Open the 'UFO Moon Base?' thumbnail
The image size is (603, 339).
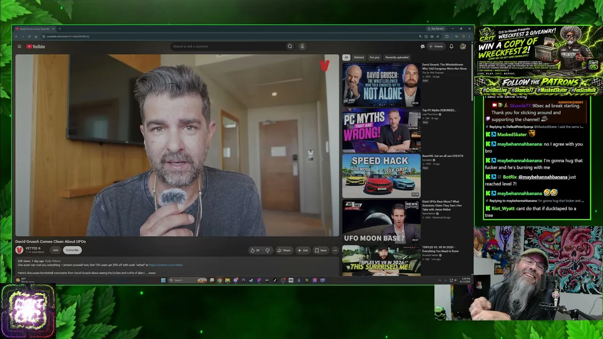(x=381, y=221)
